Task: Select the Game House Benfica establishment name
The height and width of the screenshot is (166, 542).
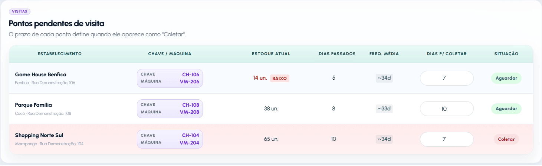Action: 41,74
